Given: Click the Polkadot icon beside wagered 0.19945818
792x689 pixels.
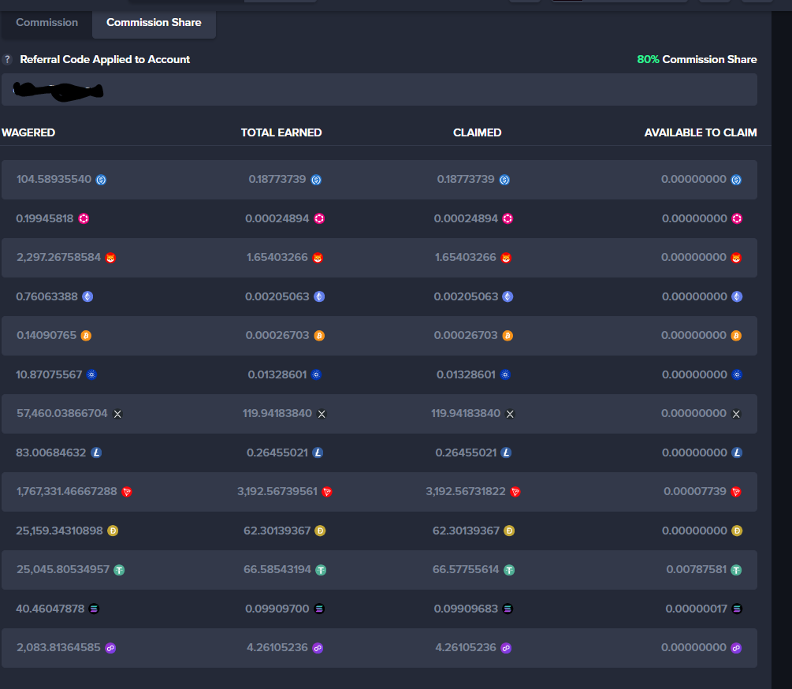Looking at the screenshot, I should [x=84, y=218].
